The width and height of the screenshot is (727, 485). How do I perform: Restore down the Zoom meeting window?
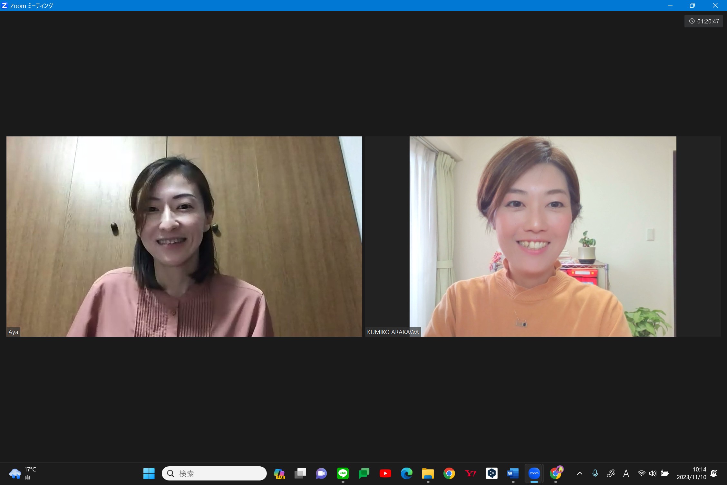tap(692, 5)
